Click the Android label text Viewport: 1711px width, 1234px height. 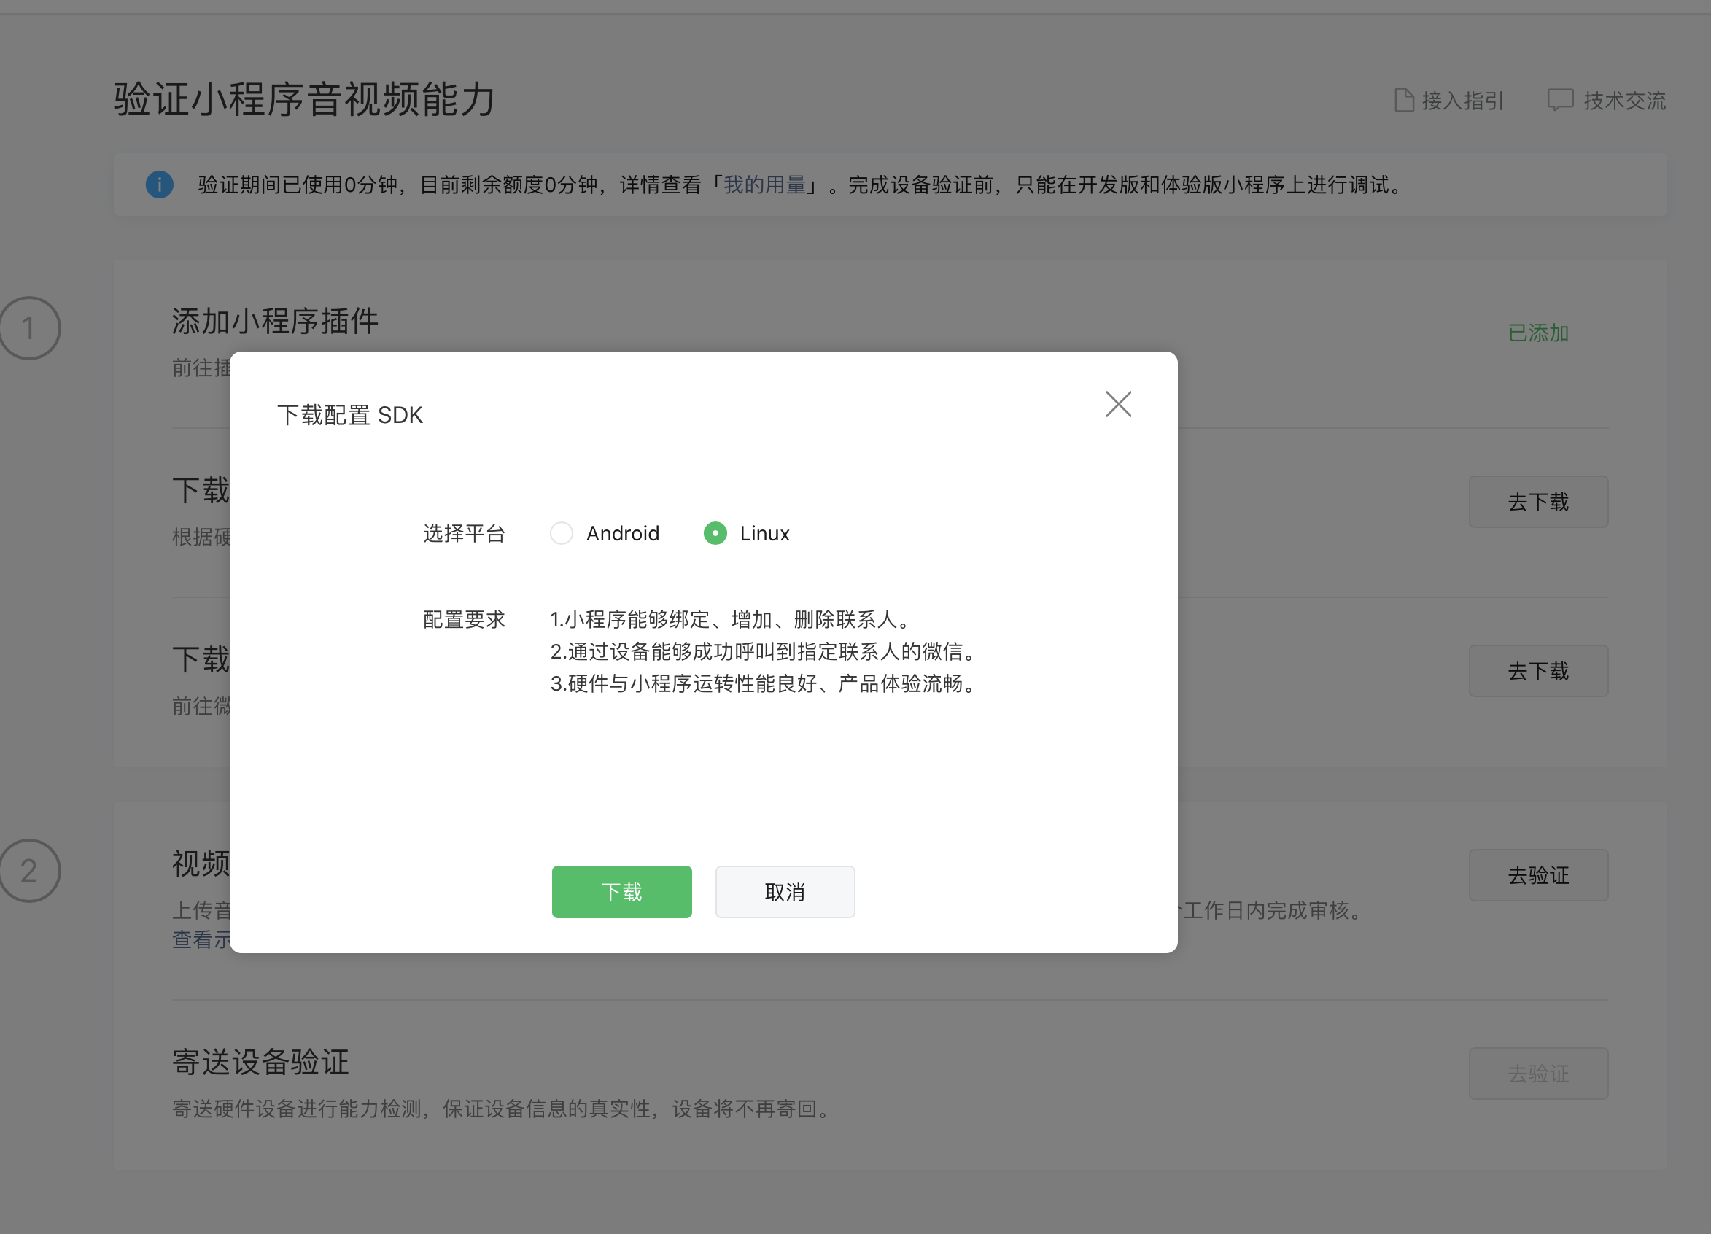click(x=622, y=533)
